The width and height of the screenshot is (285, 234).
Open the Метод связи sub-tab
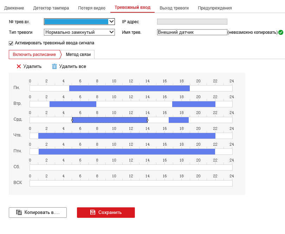point(78,55)
